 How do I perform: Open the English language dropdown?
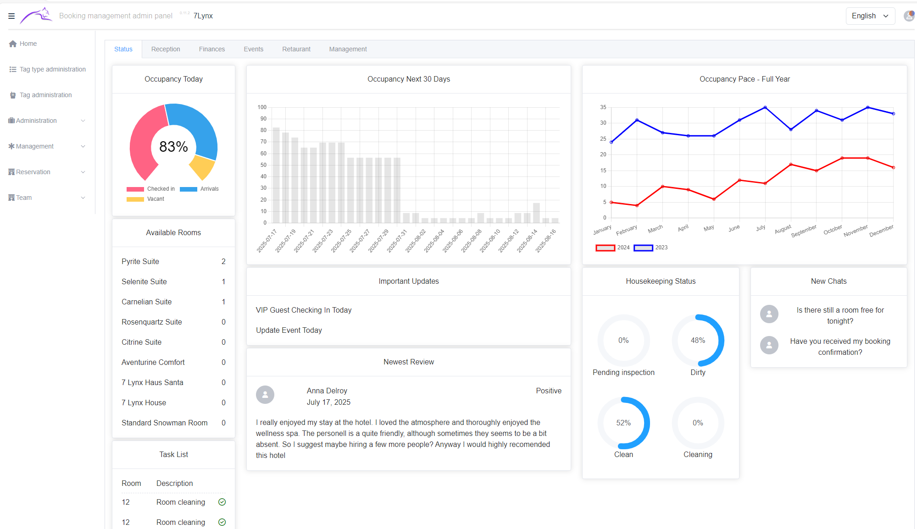pos(870,16)
